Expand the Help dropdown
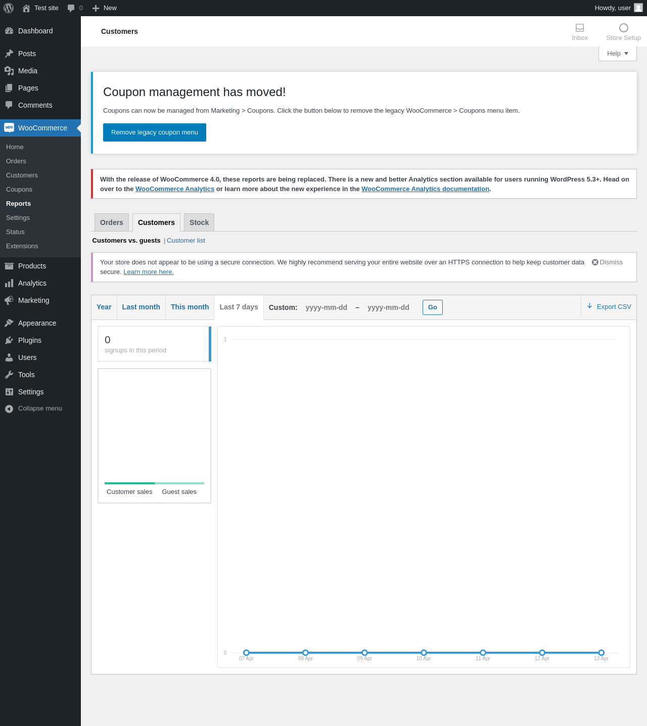 (x=617, y=54)
